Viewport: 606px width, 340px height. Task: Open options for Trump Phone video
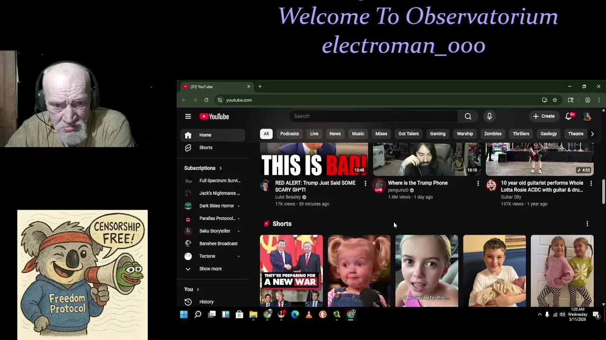click(x=478, y=183)
